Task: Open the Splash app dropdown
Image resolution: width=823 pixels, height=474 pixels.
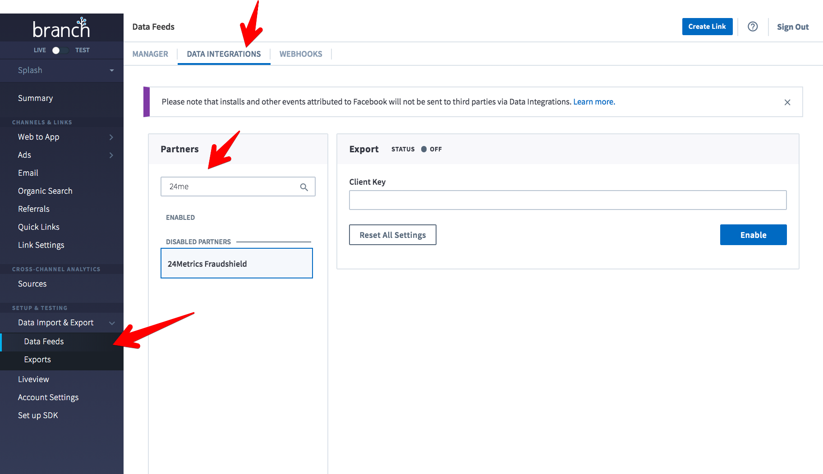Action: coord(62,70)
